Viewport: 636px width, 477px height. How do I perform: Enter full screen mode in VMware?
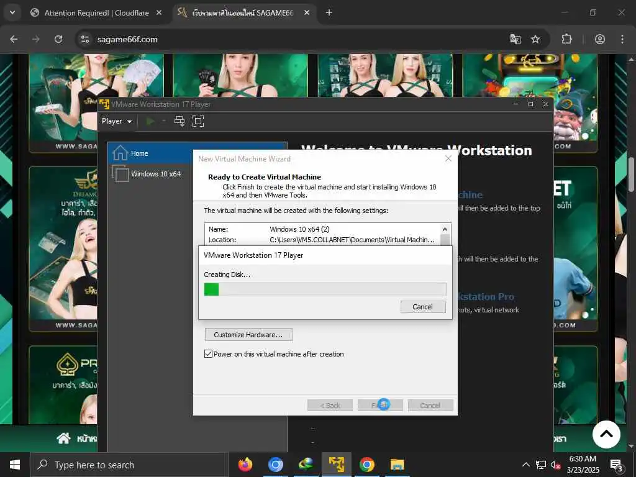198,121
